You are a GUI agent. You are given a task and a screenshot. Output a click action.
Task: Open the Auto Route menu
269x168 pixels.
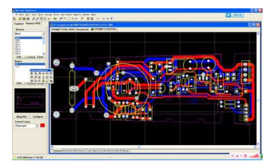click(x=67, y=15)
